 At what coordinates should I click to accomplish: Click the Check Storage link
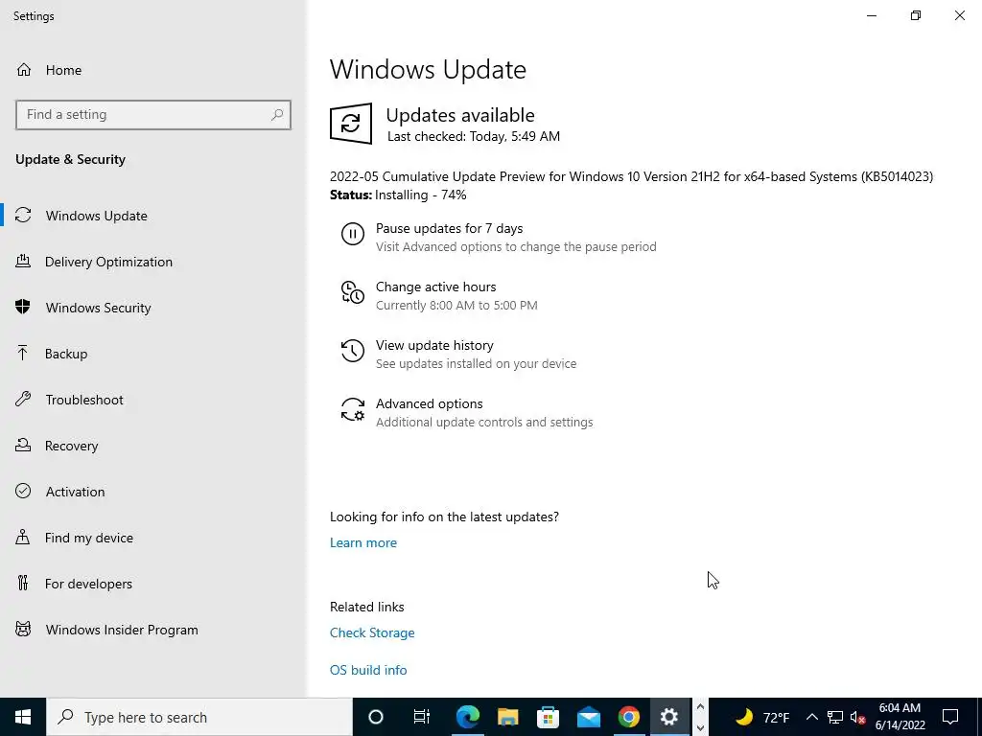[372, 632]
